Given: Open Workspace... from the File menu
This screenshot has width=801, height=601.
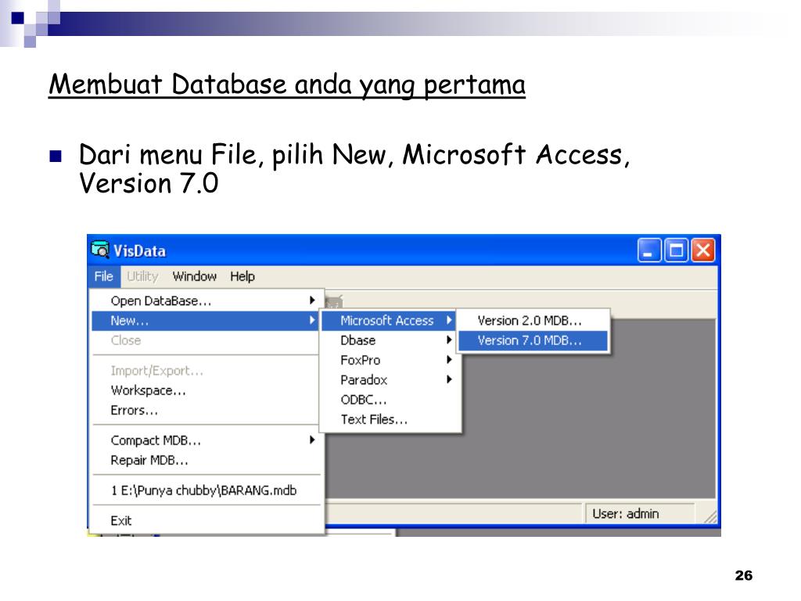Looking at the screenshot, I should pos(206,390).
